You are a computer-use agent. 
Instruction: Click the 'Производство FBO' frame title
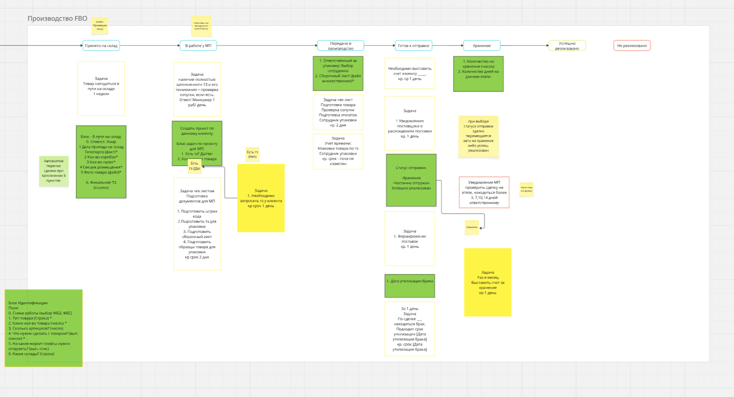[57, 19]
